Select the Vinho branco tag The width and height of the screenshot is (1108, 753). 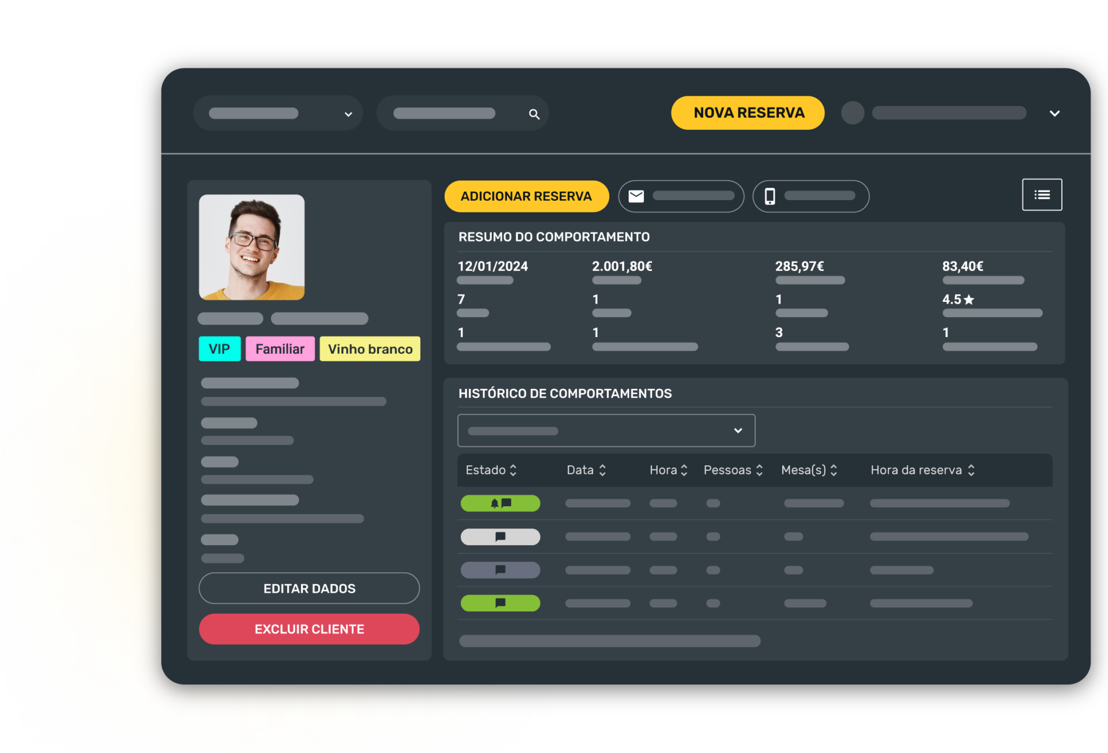[370, 349]
